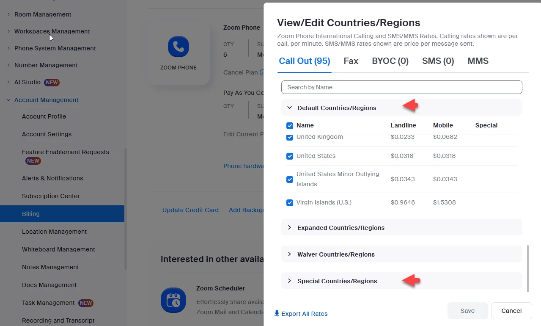Toggle the select-all Name header checkbox
Viewport: 541px width, 326px height.
[x=290, y=126]
